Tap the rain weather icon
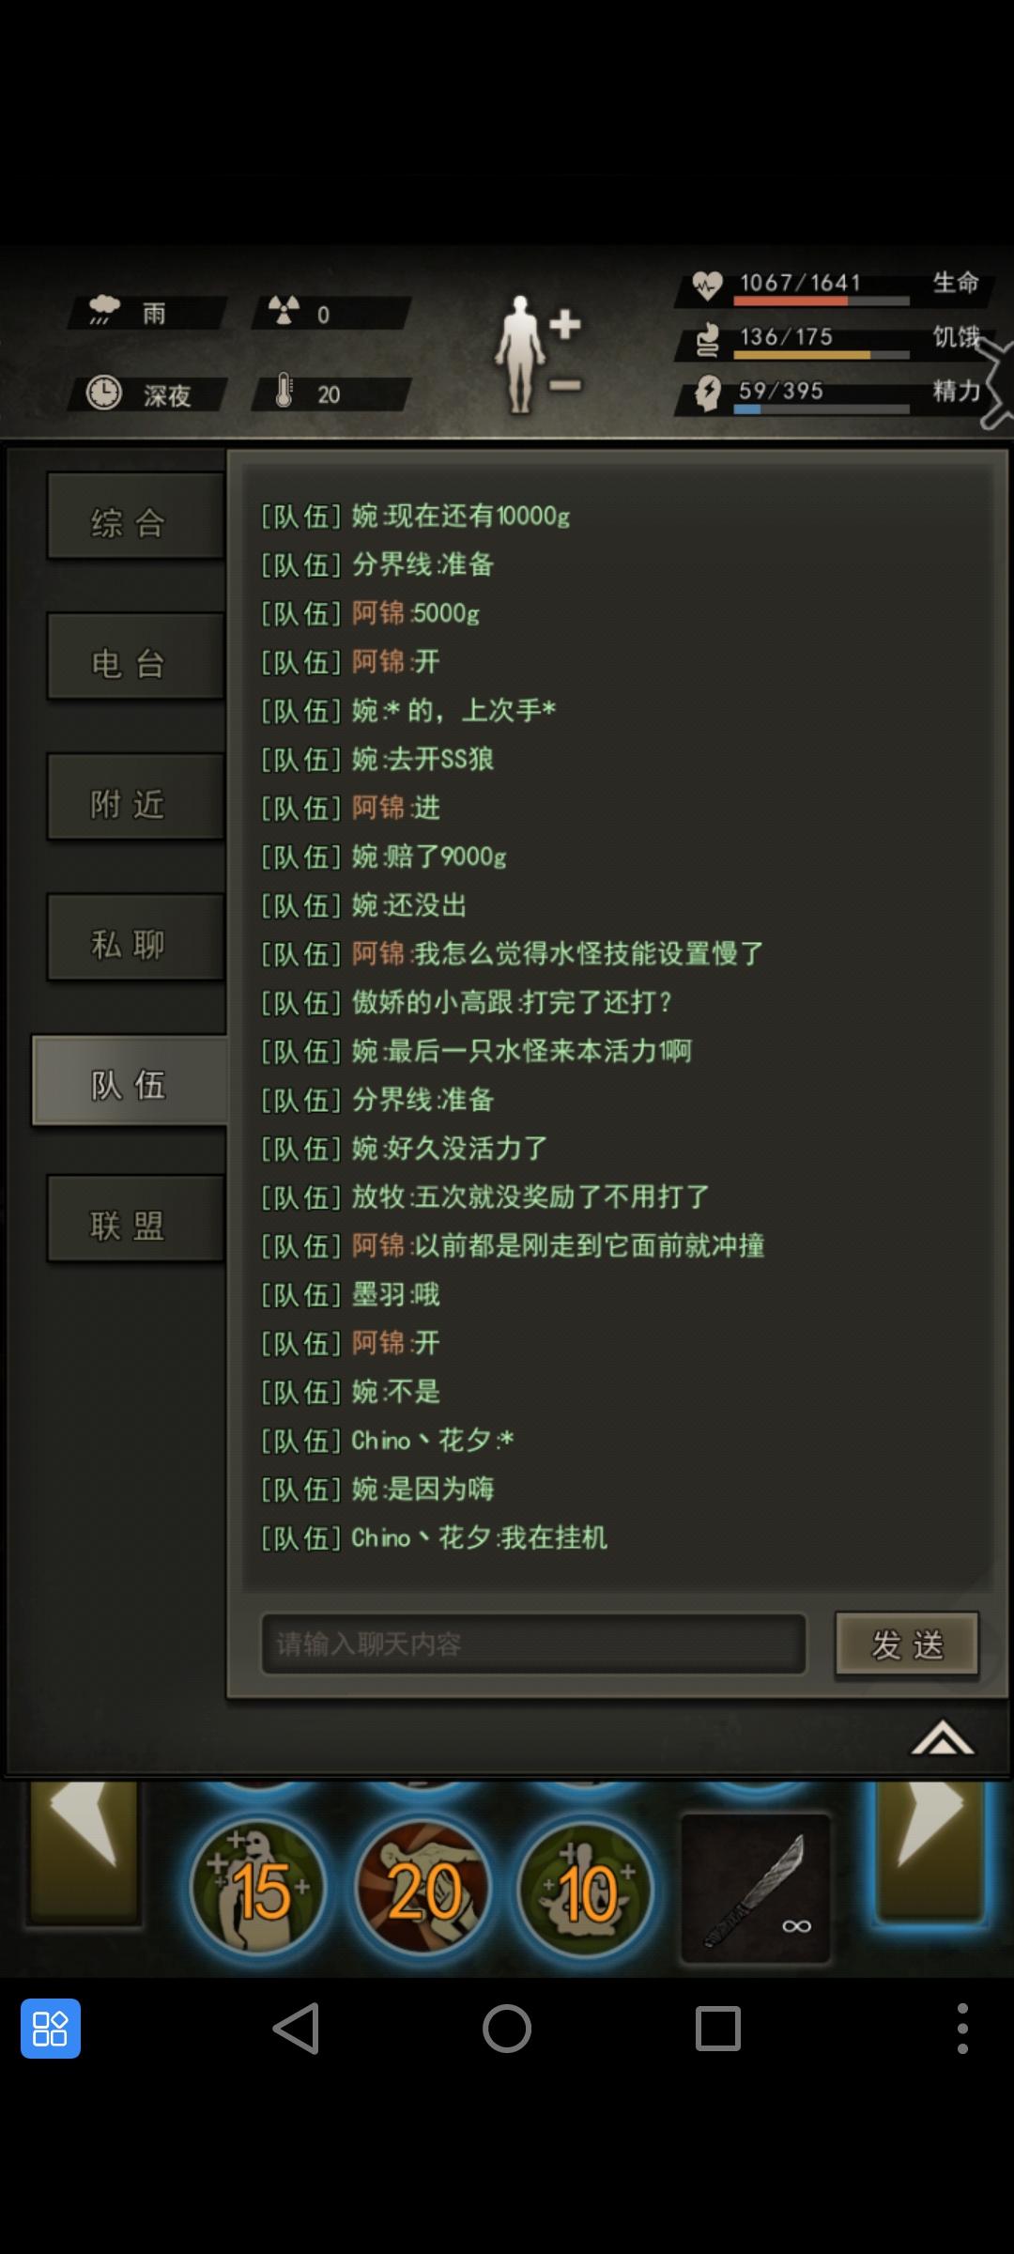The height and width of the screenshot is (2254, 1014). pos(104,311)
